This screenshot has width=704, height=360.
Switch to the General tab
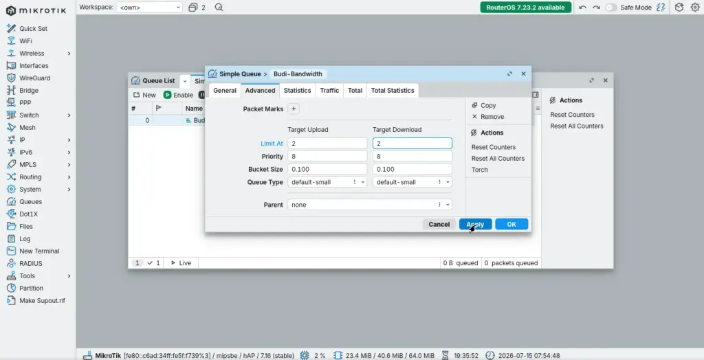[x=225, y=90]
